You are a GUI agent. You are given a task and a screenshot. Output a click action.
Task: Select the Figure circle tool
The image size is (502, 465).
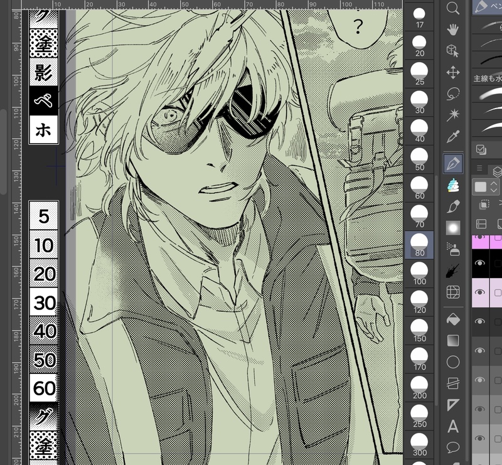point(453,362)
